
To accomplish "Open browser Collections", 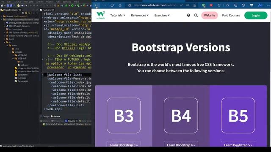I will point(235,5).
